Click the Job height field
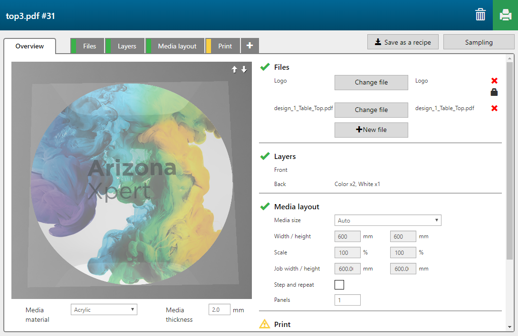Image resolution: width=518 pixels, height=336 pixels. tap(403, 269)
